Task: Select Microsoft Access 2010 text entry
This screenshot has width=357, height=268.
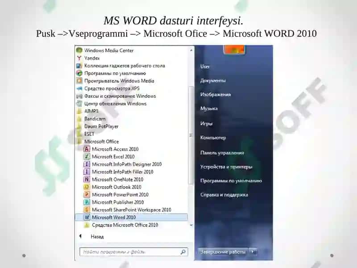Action: 115,149
